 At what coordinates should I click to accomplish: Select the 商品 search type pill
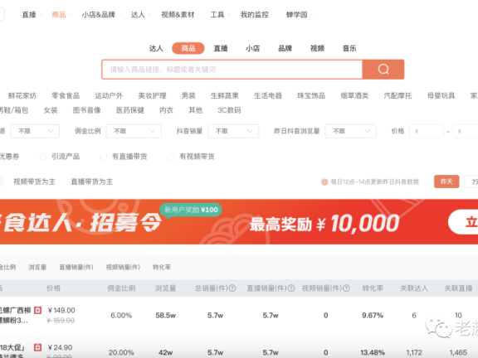(188, 48)
